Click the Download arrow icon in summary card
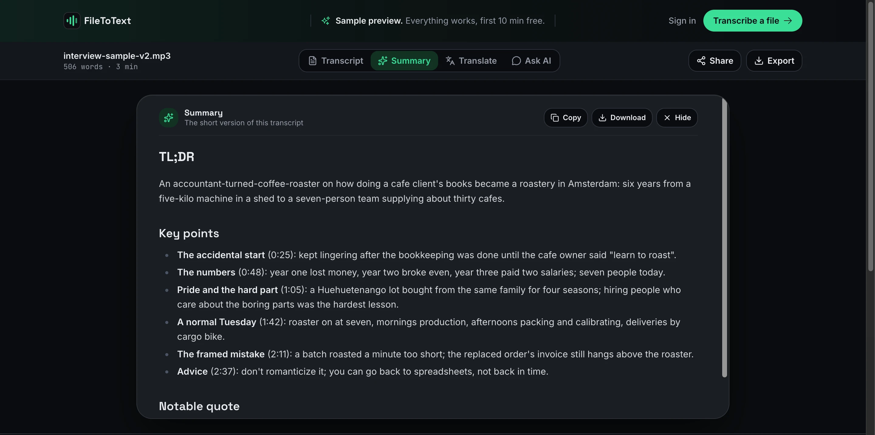Image resolution: width=875 pixels, height=435 pixels. pyautogui.click(x=602, y=118)
